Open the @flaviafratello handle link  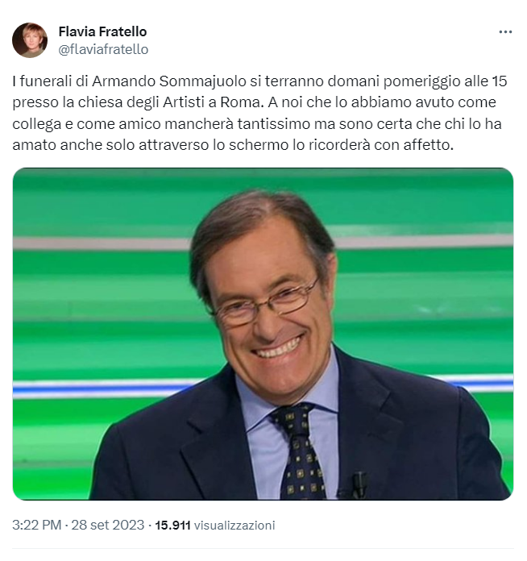point(103,49)
